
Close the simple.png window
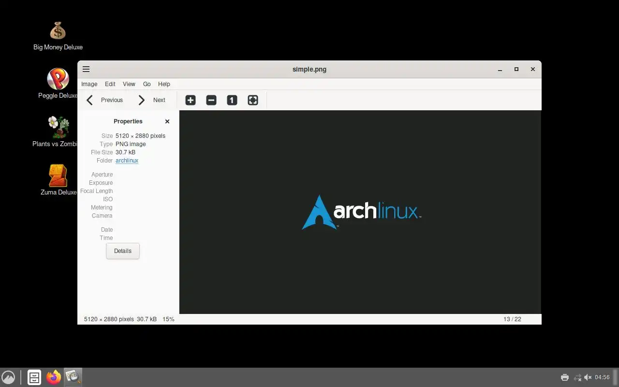533,69
